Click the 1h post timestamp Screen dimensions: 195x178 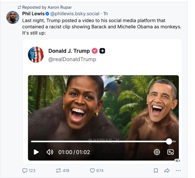106,14
